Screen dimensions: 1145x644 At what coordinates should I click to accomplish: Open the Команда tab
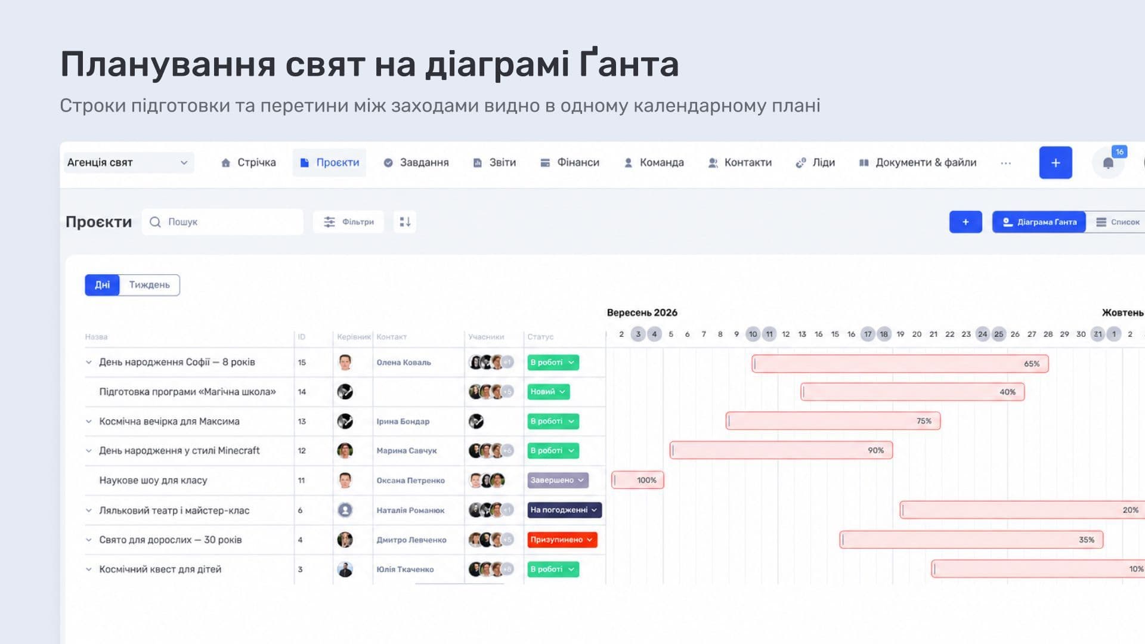[x=654, y=163]
